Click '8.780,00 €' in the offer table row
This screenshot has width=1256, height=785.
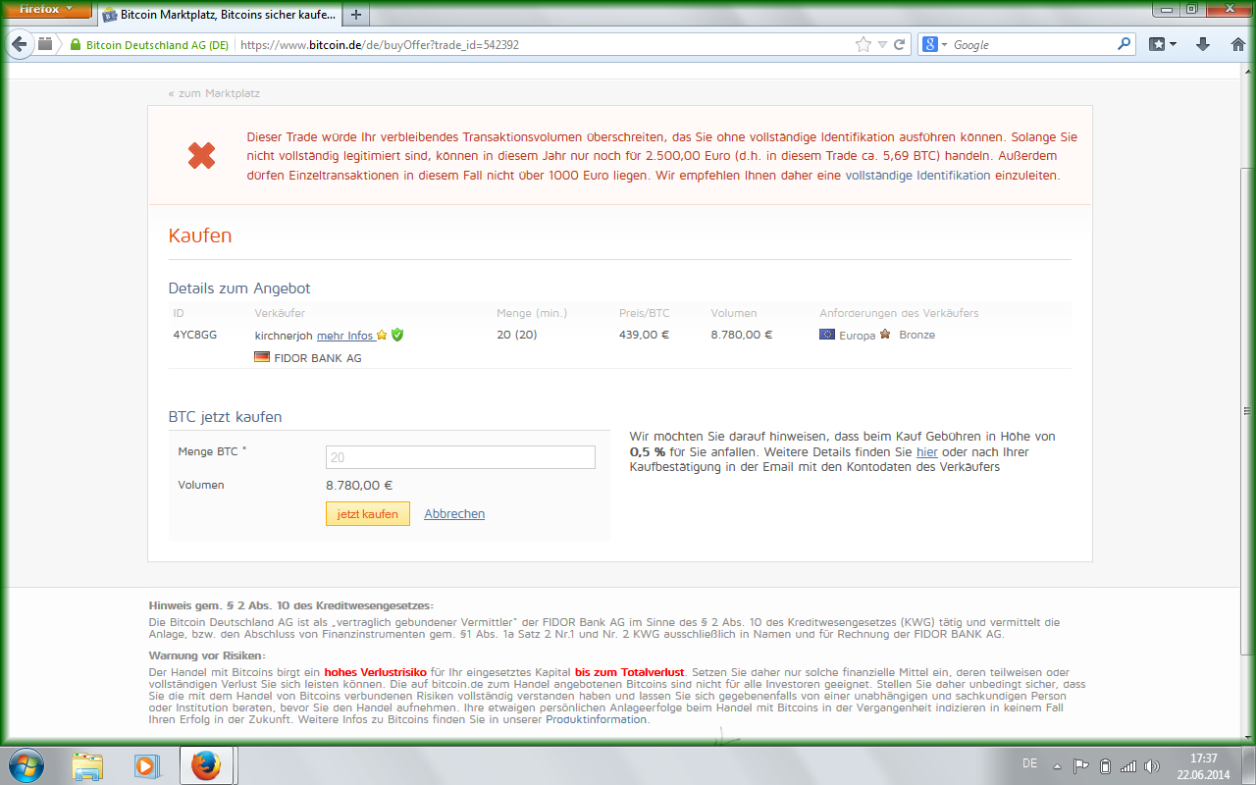point(742,335)
